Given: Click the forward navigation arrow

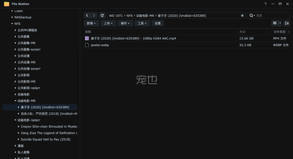Looking at the screenshot, I should (x=94, y=15).
